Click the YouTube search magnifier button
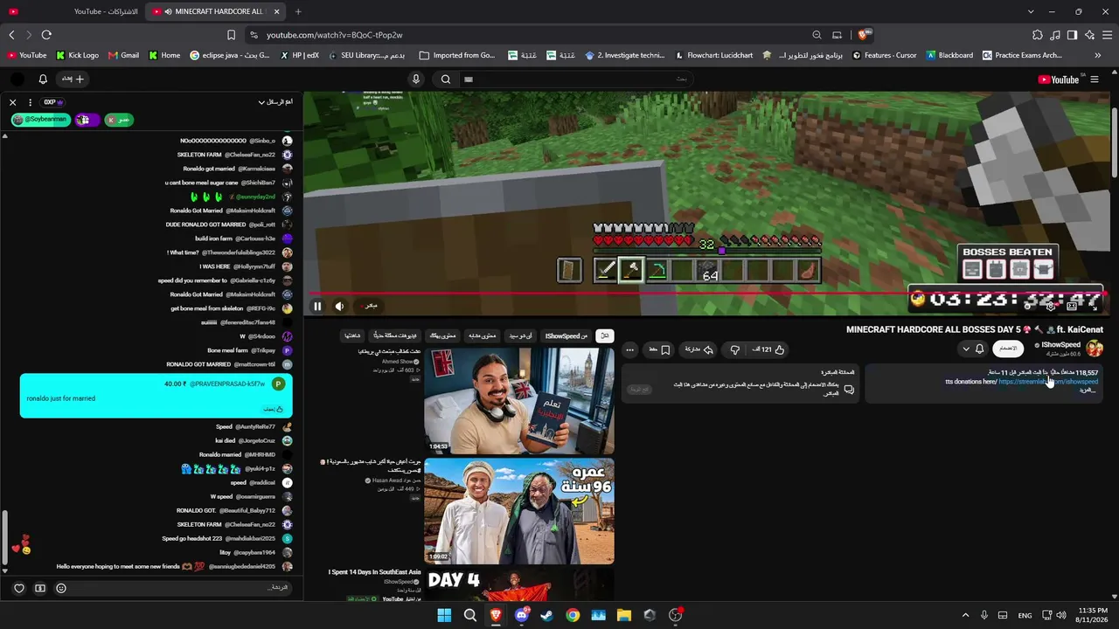Screen dimensions: 1119x629 coord(446,79)
